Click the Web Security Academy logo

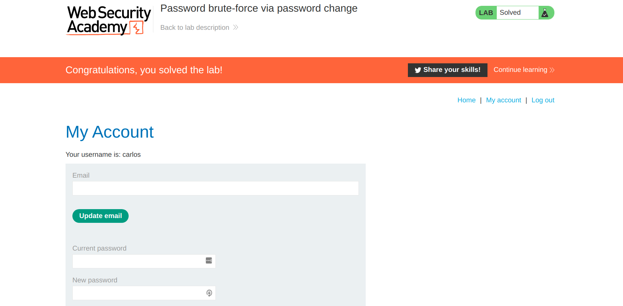(109, 20)
